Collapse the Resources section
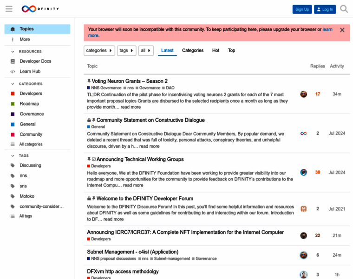Screen dimensions: 353x279 pos(13,52)
